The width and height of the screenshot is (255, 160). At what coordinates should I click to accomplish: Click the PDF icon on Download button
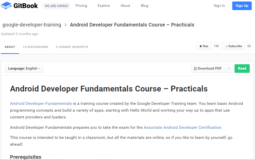195,68
